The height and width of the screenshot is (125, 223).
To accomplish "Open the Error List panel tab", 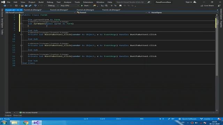I will click(x=17, y=115).
